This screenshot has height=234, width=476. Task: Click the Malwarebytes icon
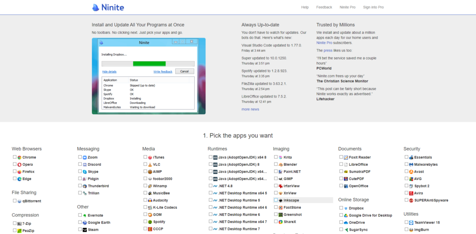point(411,164)
